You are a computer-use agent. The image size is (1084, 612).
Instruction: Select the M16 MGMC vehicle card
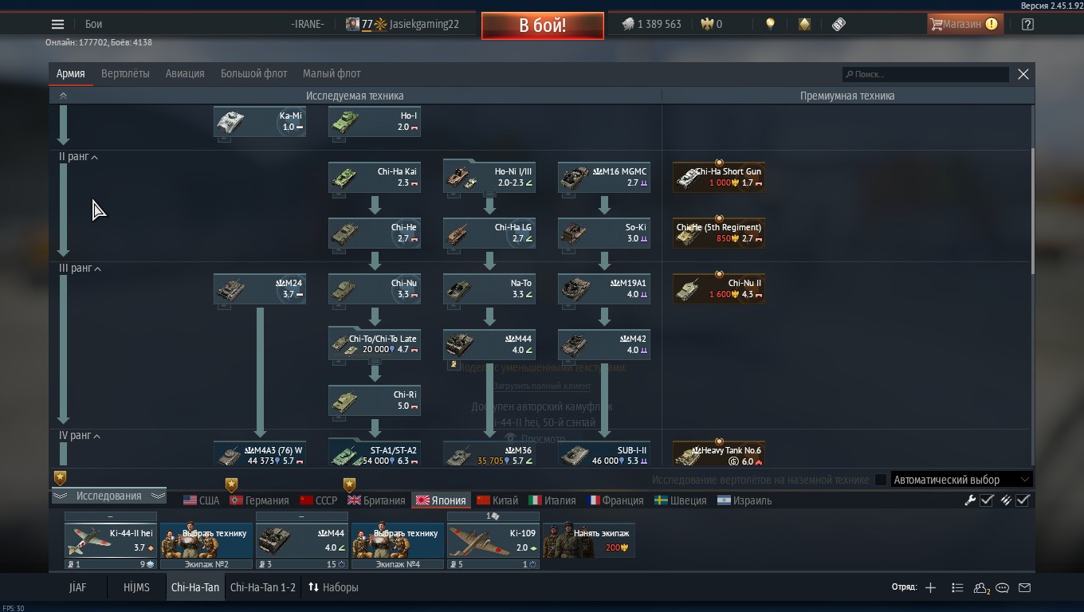coord(604,178)
